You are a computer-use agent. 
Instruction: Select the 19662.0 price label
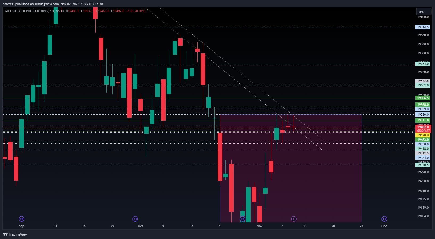pyautogui.click(x=423, y=85)
